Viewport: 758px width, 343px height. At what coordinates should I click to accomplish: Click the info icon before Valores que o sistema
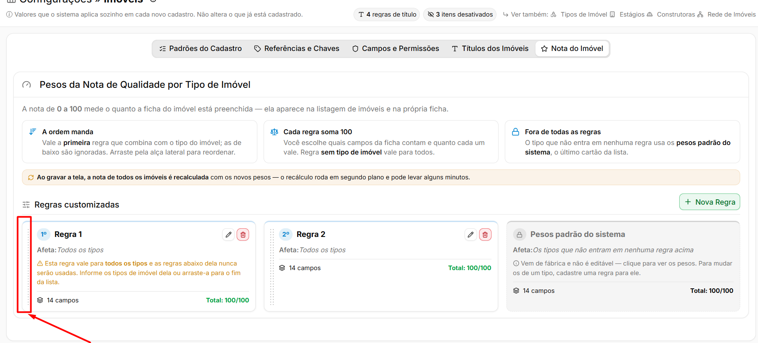tap(9, 14)
